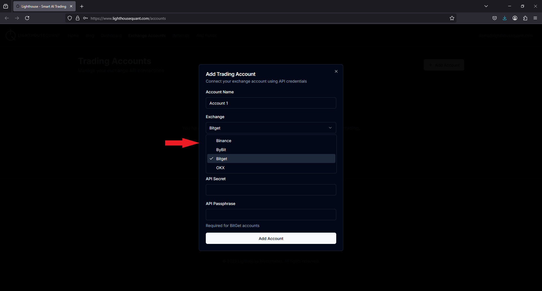Screen dimensions: 542x291
Task: Focus the API Secret input field
Action: (x=271, y=190)
